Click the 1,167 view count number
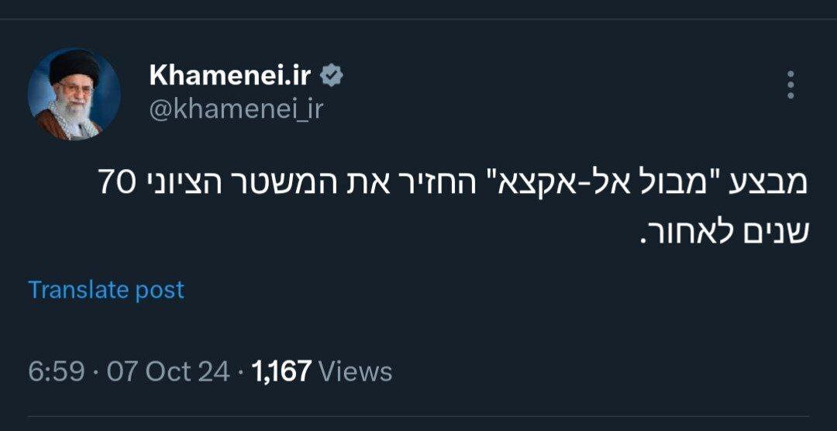 (281, 371)
